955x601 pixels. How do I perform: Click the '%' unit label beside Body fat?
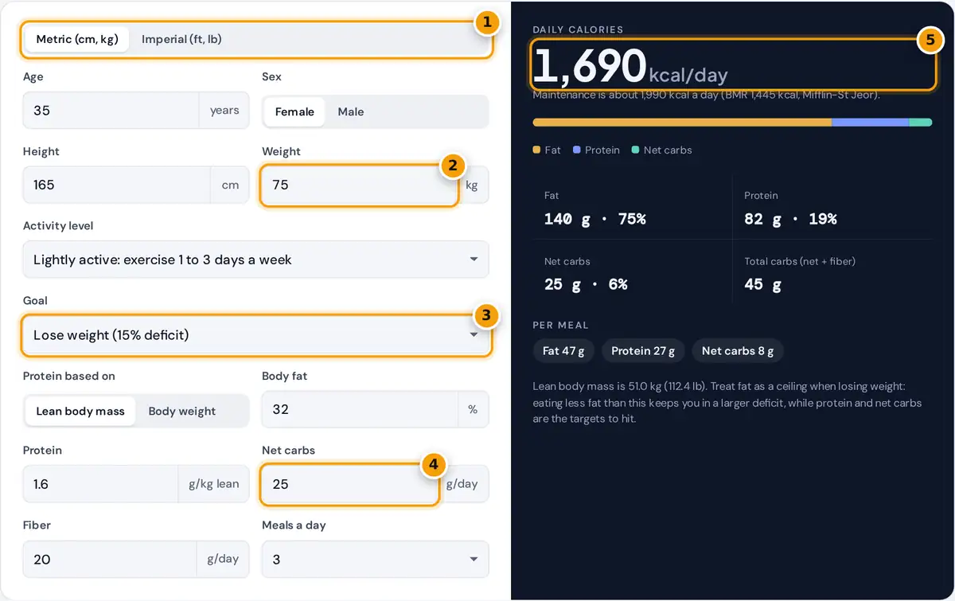(473, 409)
